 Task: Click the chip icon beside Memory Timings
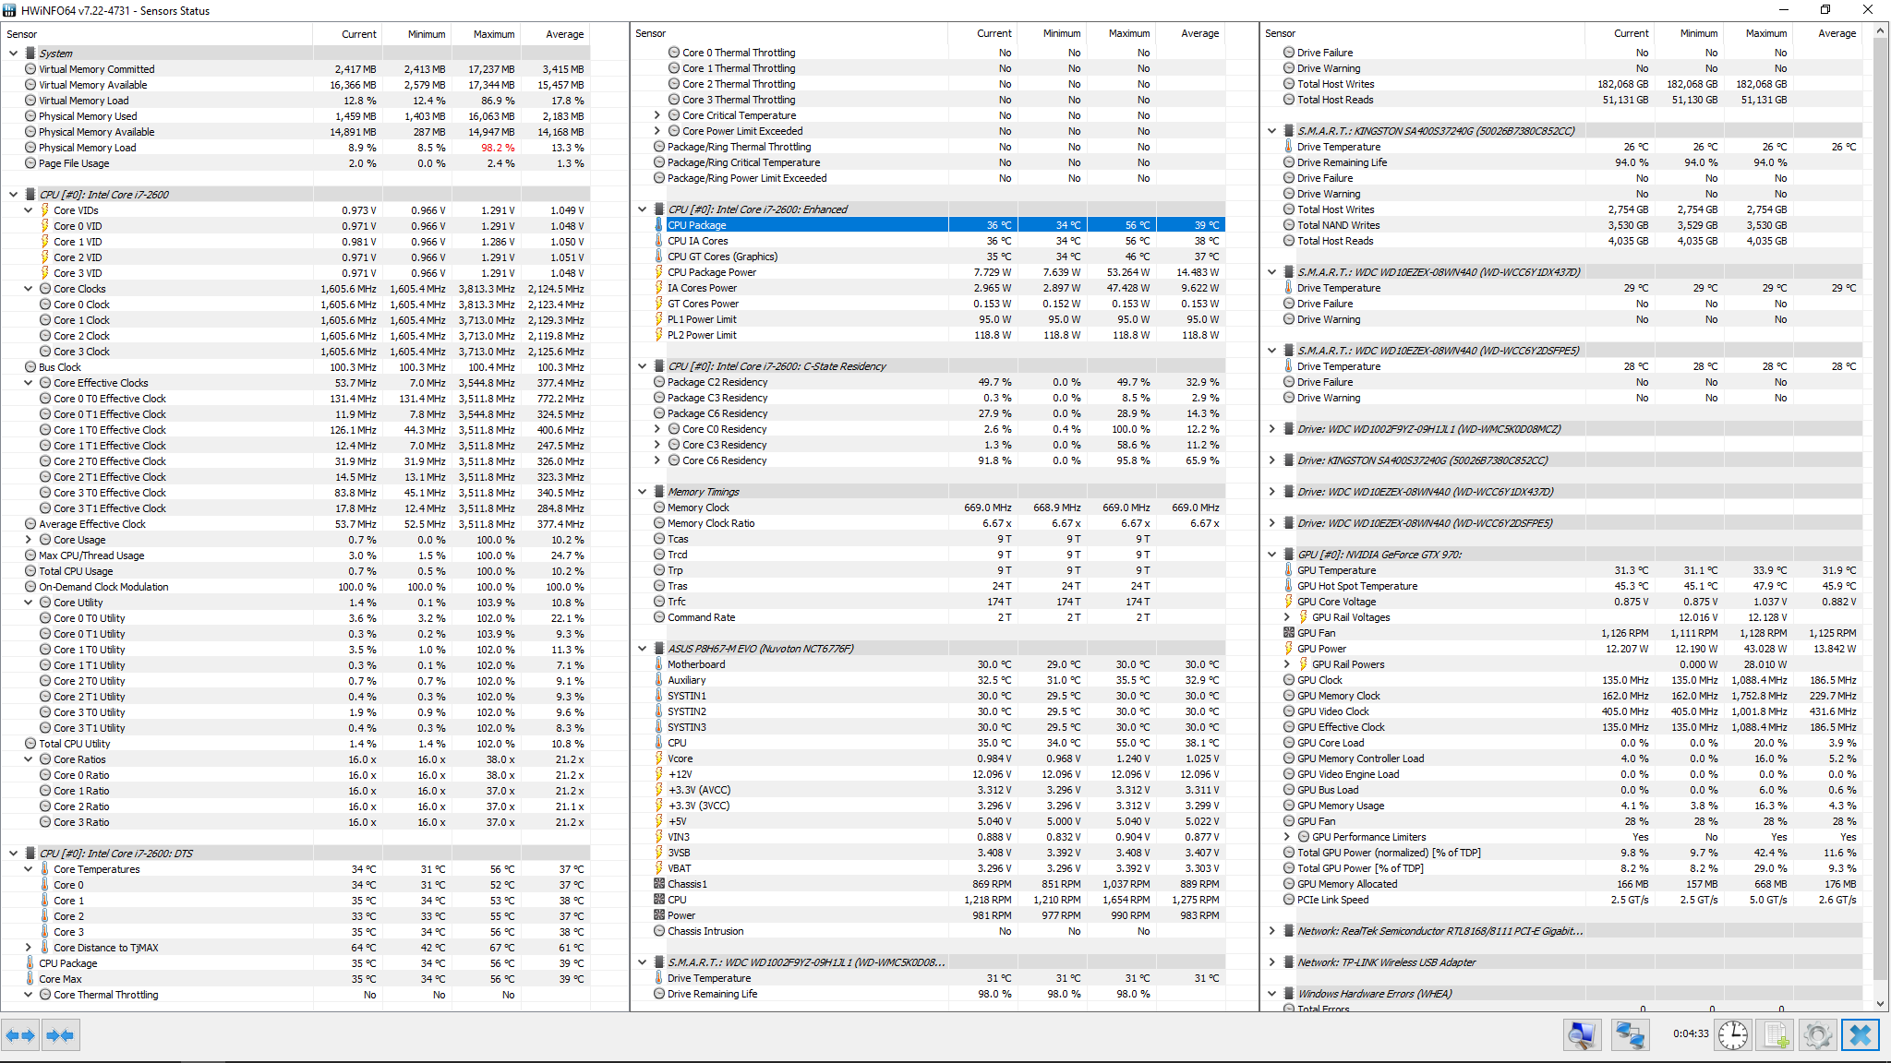pos(659,492)
